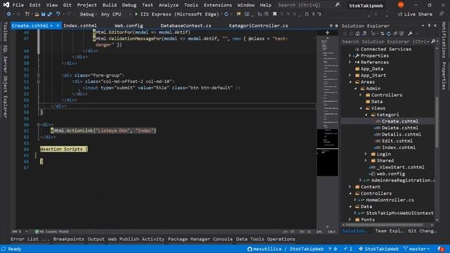Image resolution: width=450 pixels, height=253 pixels.
Task: Save current file with disk icon
Action: (x=44, y=14)
